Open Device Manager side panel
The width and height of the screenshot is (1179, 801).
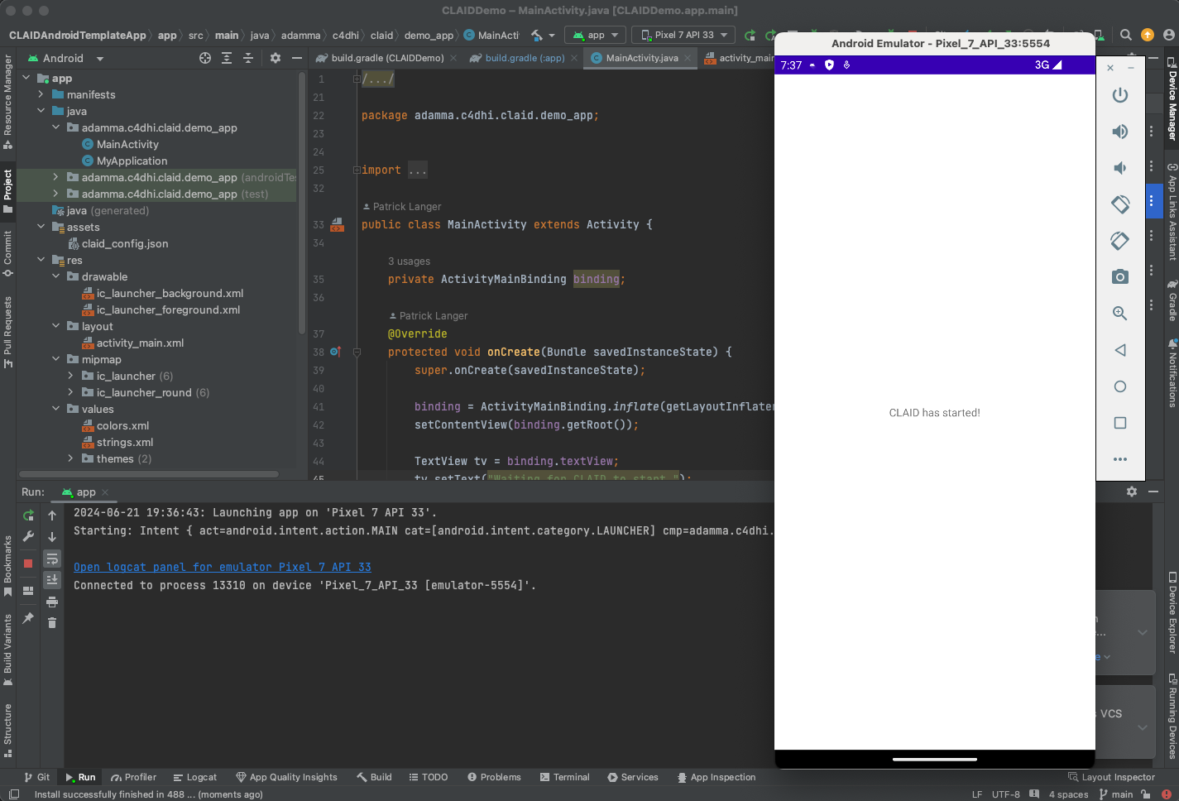coord(1172,98)
